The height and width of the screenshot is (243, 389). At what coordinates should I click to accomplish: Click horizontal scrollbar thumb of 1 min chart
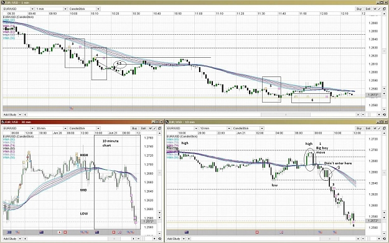click(x=285, y=115)
